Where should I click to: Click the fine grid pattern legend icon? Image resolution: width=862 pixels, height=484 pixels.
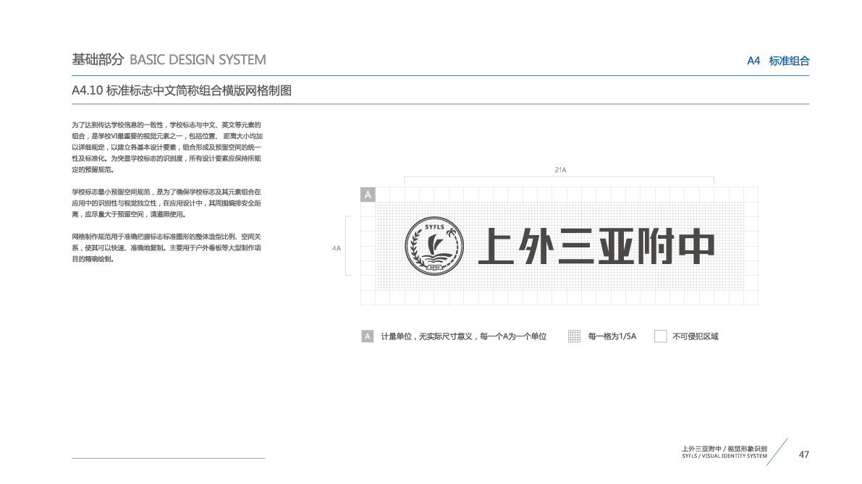pos(574,336)
